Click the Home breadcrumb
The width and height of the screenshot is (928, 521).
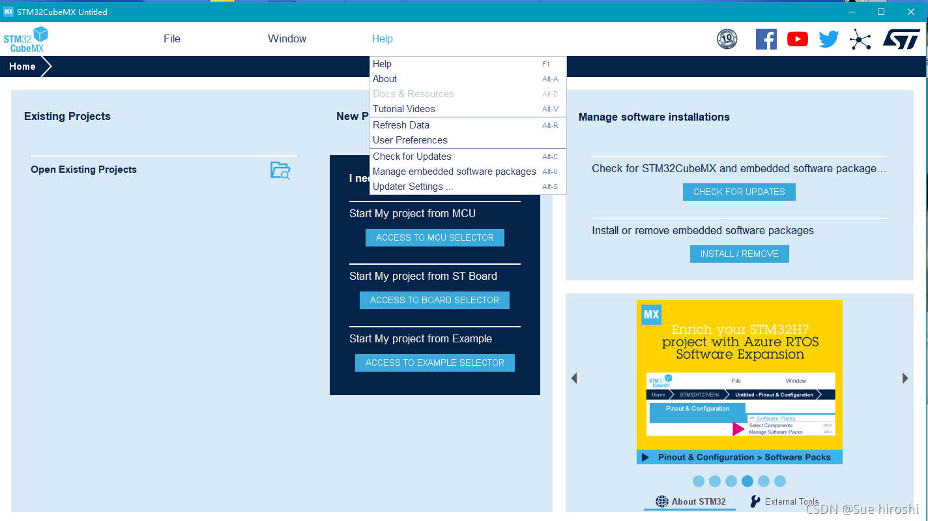click(x=22, y=67)
